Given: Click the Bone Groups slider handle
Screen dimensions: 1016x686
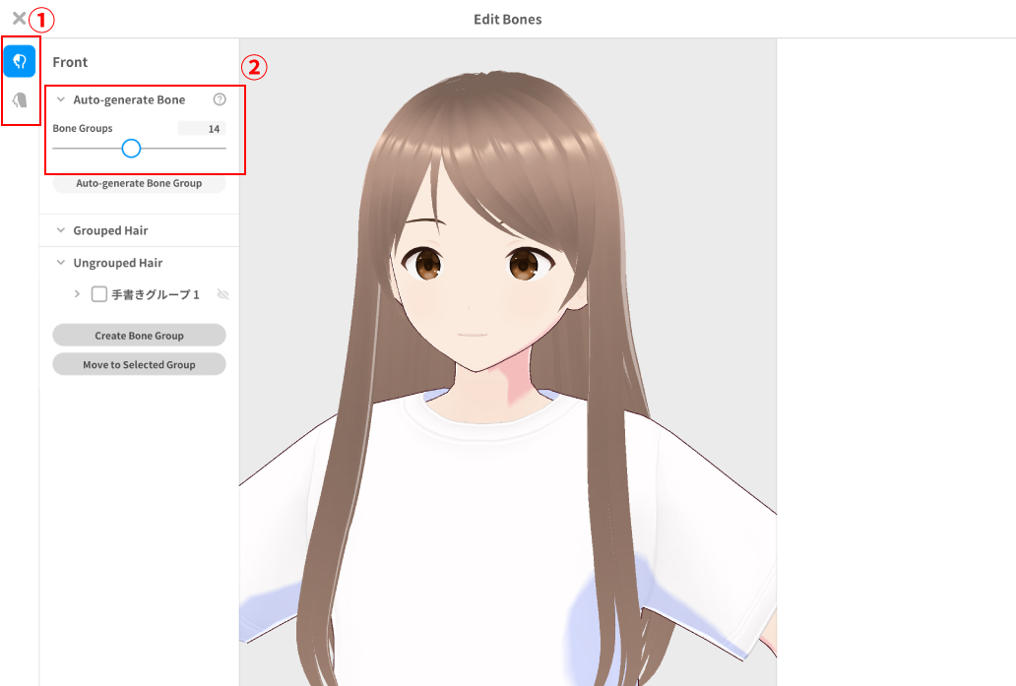Looking at the screenshot, I should coord(131,148).
